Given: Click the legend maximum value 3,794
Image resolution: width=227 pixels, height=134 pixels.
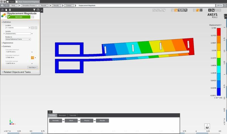Looking at the screenshot, I should (214, 28).
